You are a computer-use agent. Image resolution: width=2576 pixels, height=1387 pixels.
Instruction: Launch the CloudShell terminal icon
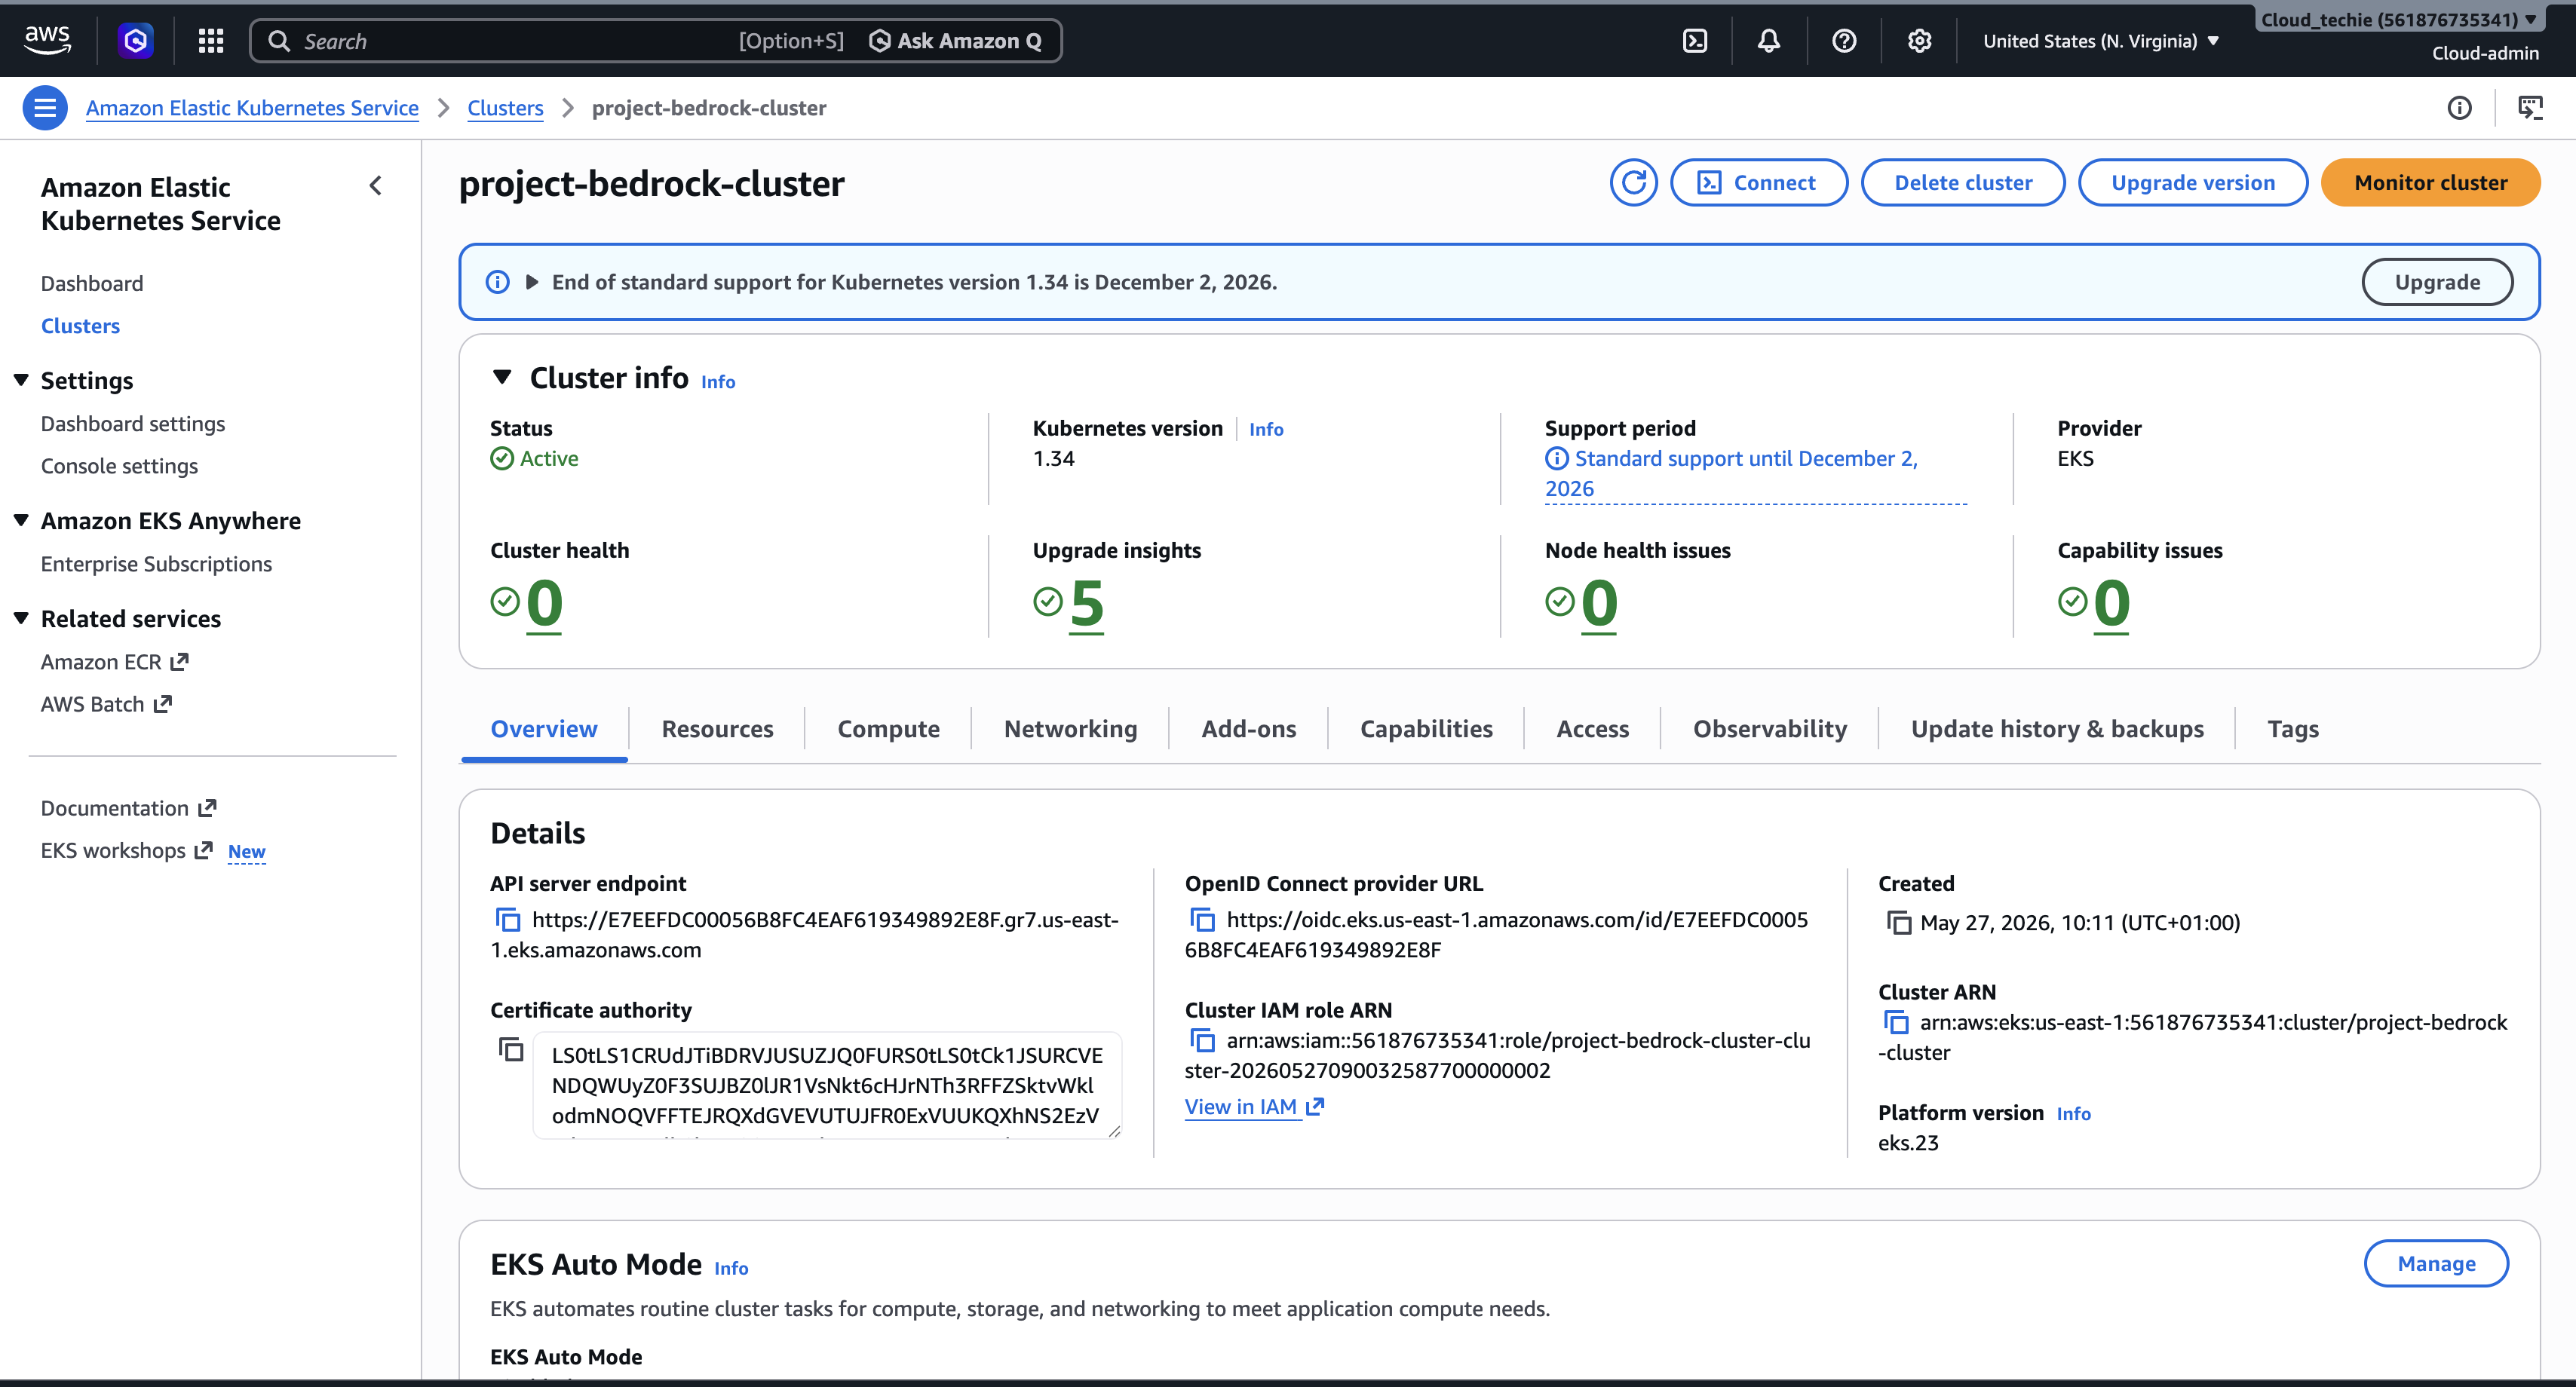(1695, 41)
